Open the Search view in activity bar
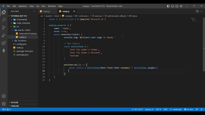 tap(4, 20)
